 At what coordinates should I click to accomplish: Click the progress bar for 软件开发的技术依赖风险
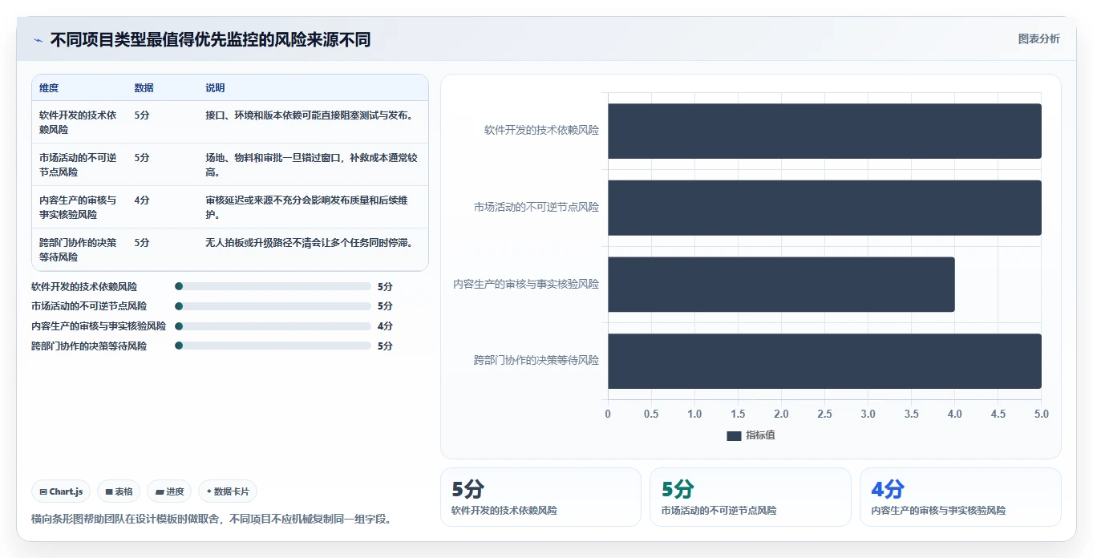[273, 286]
